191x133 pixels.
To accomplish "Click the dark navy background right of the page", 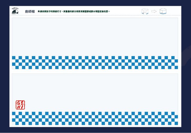I will coord(186,67).
